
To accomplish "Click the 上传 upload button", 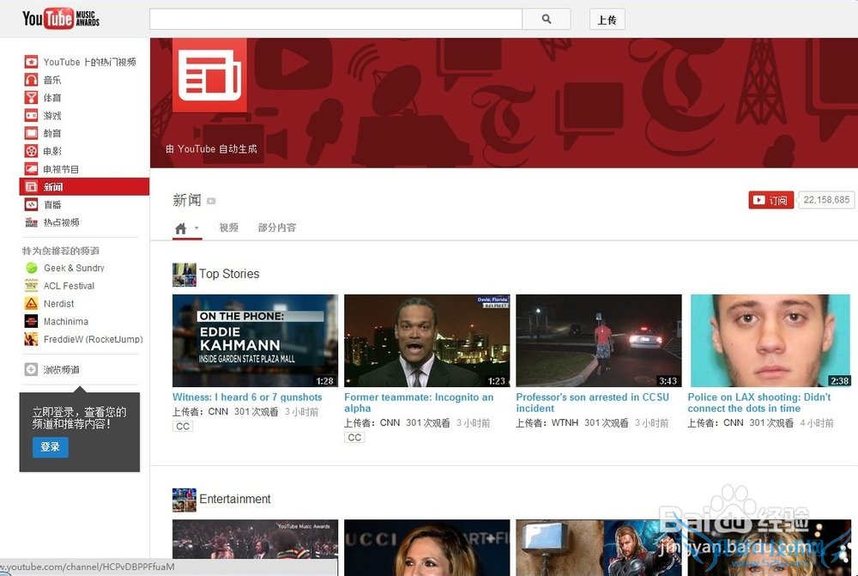I will pyautogui.click(x=607, y=20).
